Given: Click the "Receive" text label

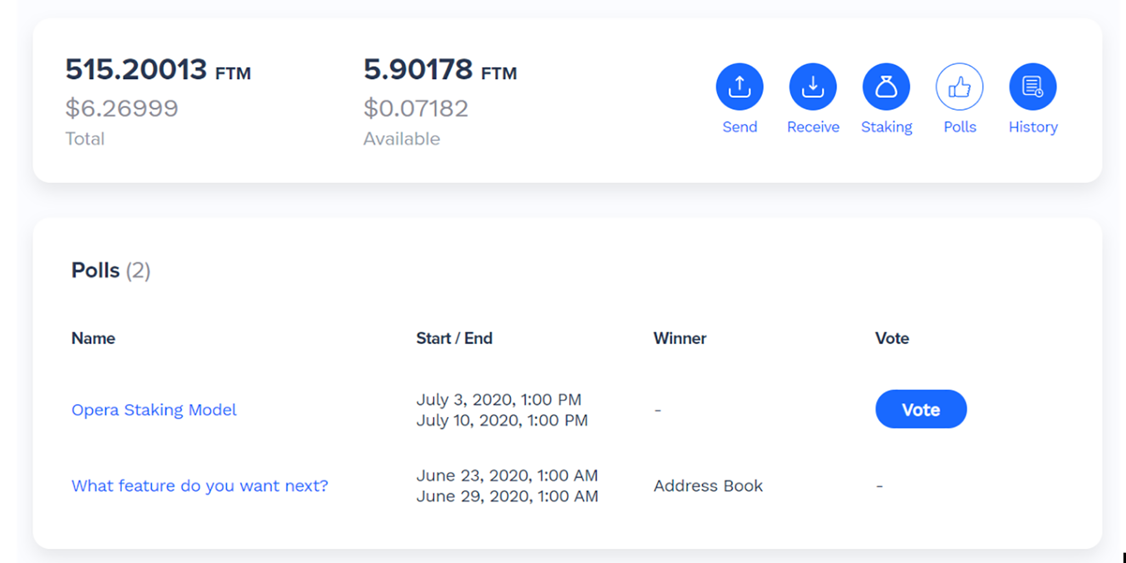Looking at the screenshot, I should click(x=813, y=127).
